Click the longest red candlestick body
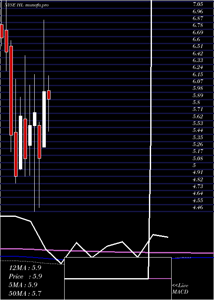This screenshot has width=214, height=300. [11, 91]
